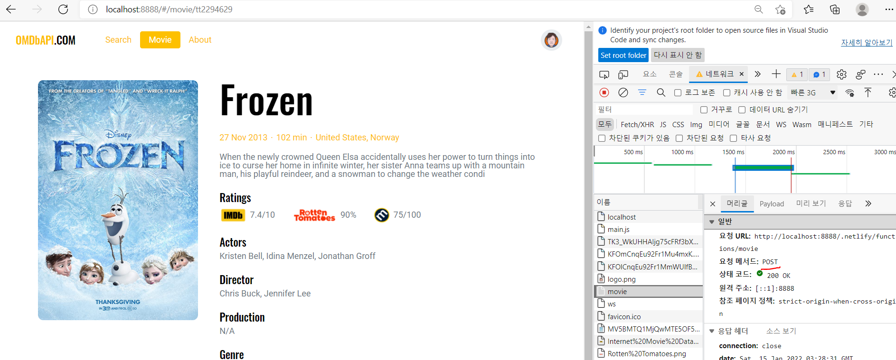
Task: Click the Movie nav button
Action: click(160, 40)
